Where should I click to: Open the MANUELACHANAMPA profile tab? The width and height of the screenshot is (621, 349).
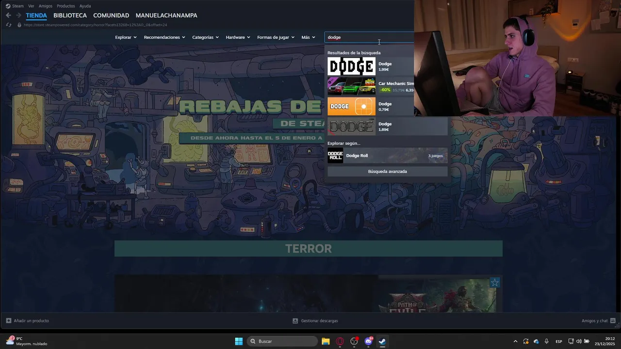[166, 16]
